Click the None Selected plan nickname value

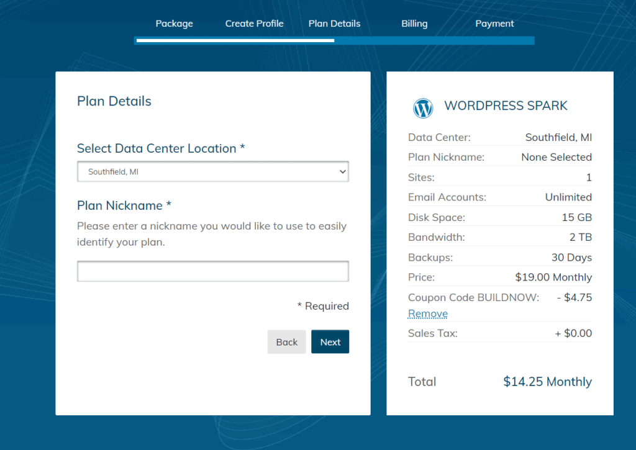pyautogui.click(x=556, y=157)
